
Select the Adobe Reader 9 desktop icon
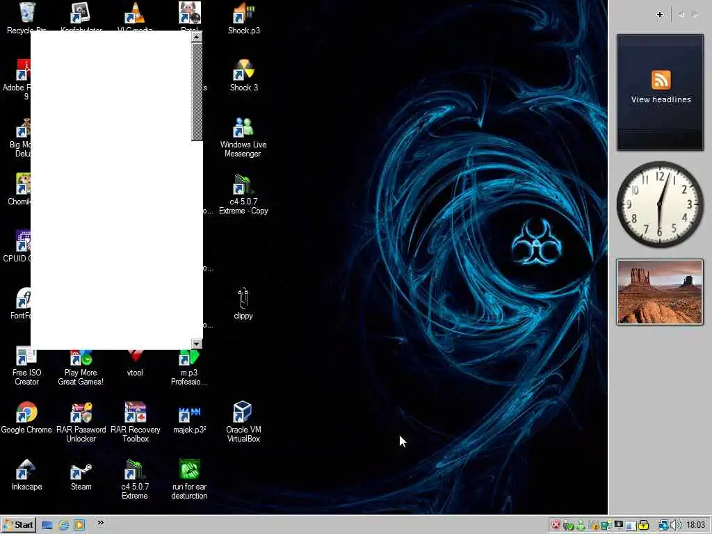pyautogui.click(x=16, y=79)
